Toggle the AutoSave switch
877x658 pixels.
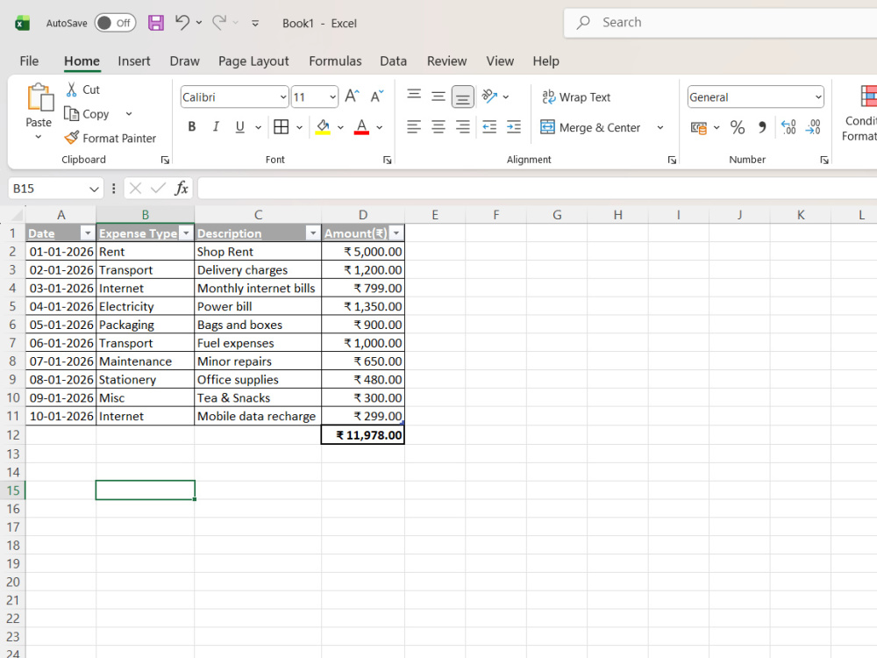115,23
